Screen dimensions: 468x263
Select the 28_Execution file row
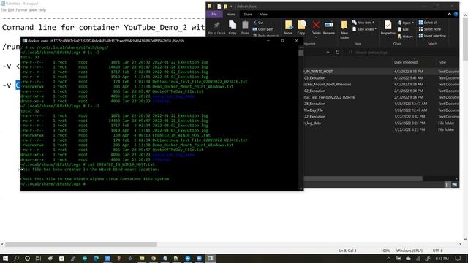[x=381, y=104]
